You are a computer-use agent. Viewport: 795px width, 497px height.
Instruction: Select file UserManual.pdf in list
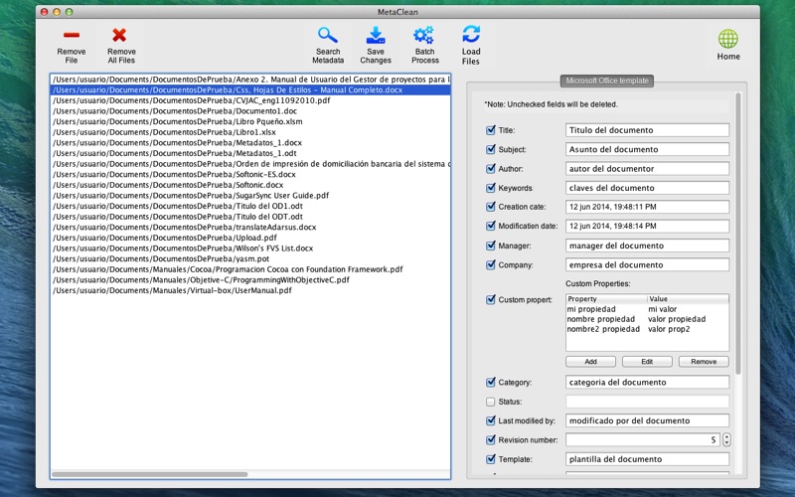coord(250,290)
